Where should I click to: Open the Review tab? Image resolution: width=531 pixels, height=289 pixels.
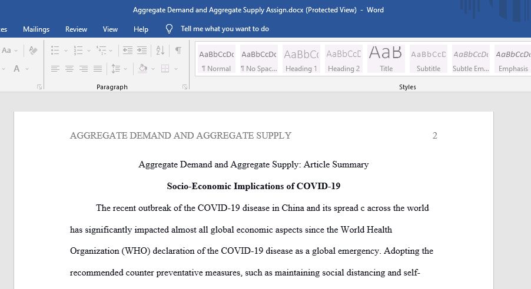click(x=76, y=29)
